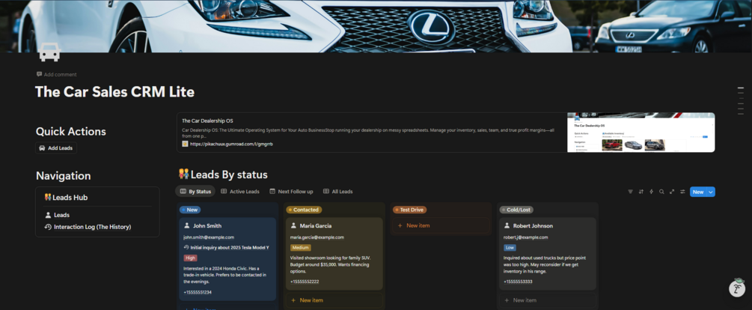Add New item in Contacted column
The height and width of the screenshot is (310, 752).
[x=334, y=300]
